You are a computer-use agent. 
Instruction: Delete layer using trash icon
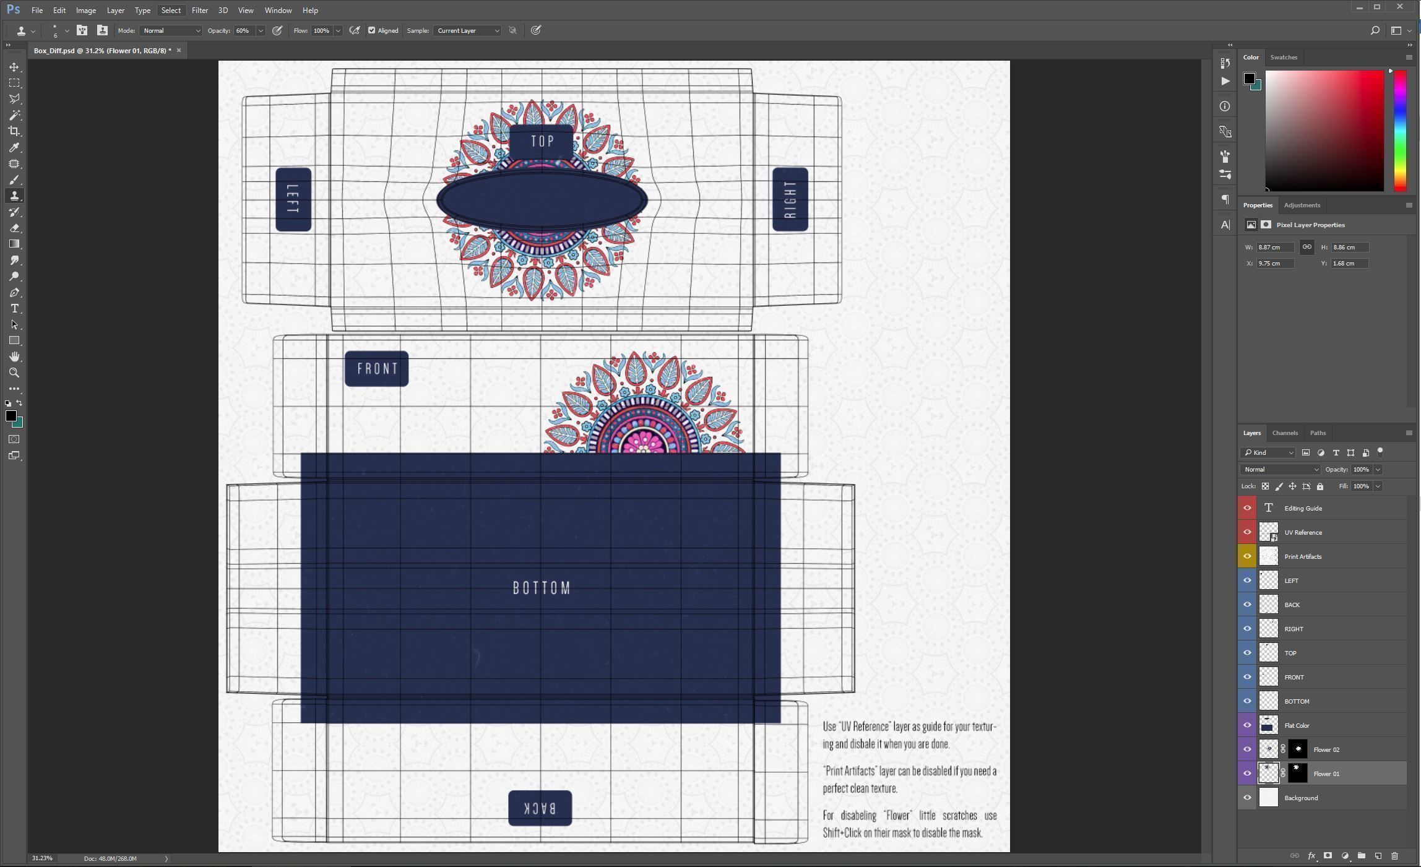coord(1394,856)
